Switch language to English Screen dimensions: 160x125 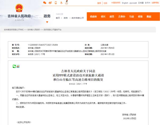125,3
